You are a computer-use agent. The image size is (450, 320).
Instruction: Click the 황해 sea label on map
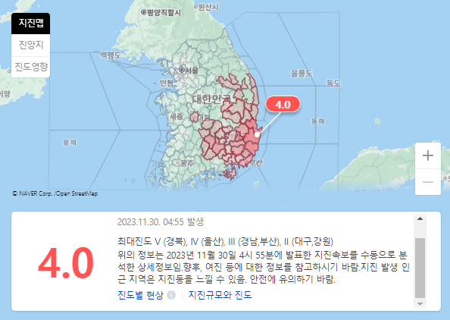[x=70, y=143]
